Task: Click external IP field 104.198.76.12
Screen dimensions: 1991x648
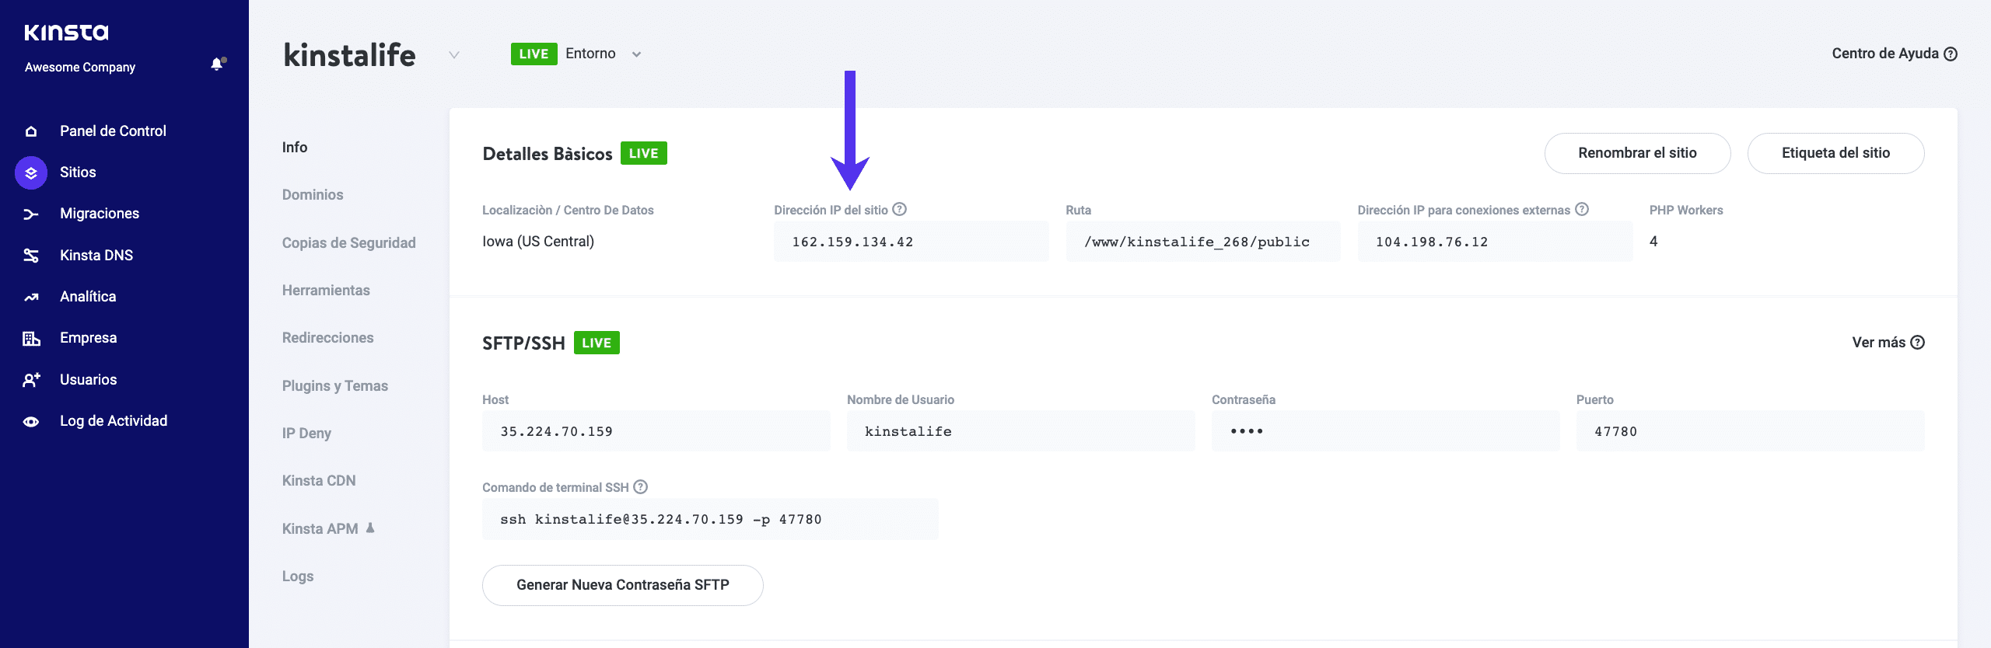Action: click(1495, 242)
